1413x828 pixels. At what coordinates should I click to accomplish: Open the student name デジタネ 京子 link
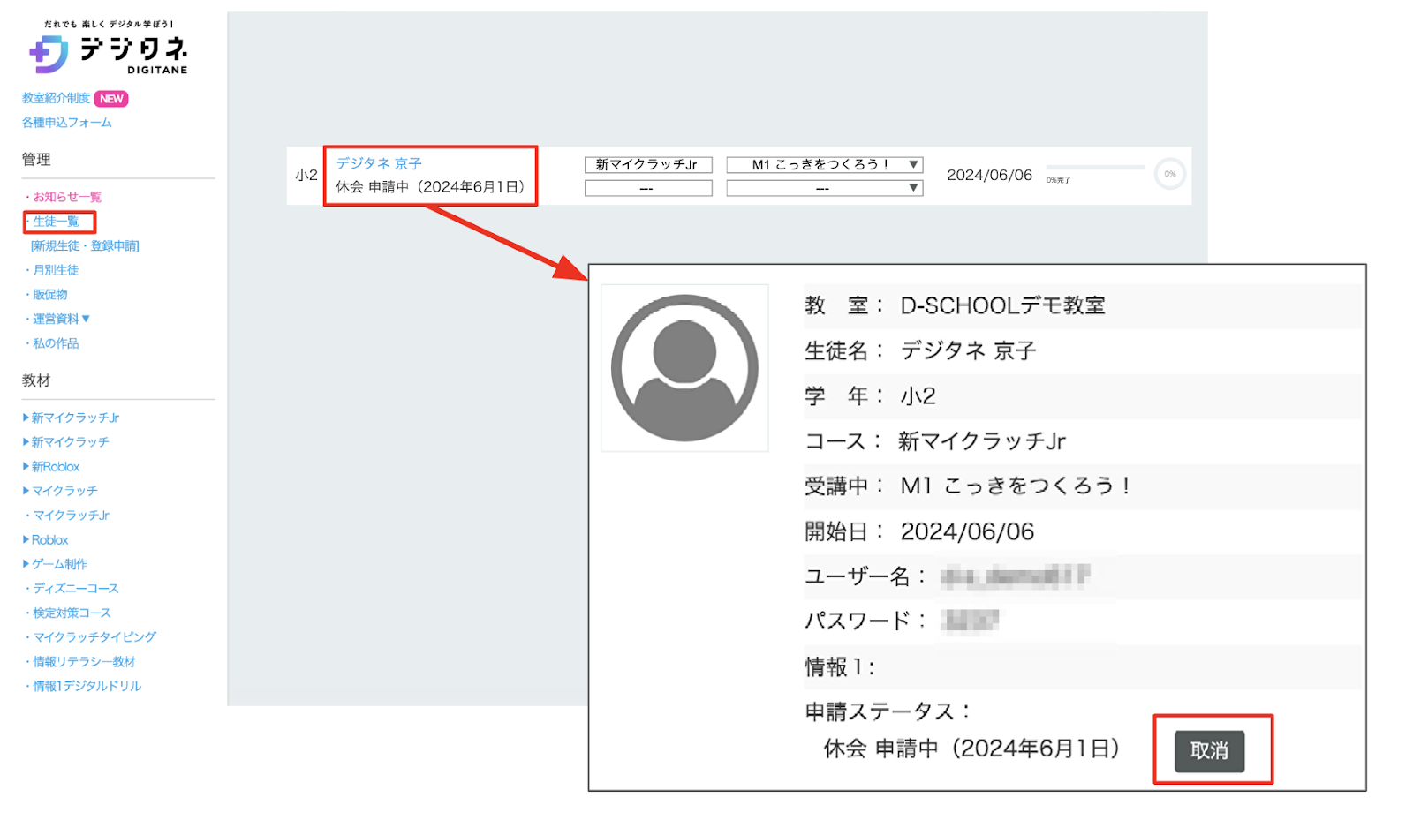379,163
